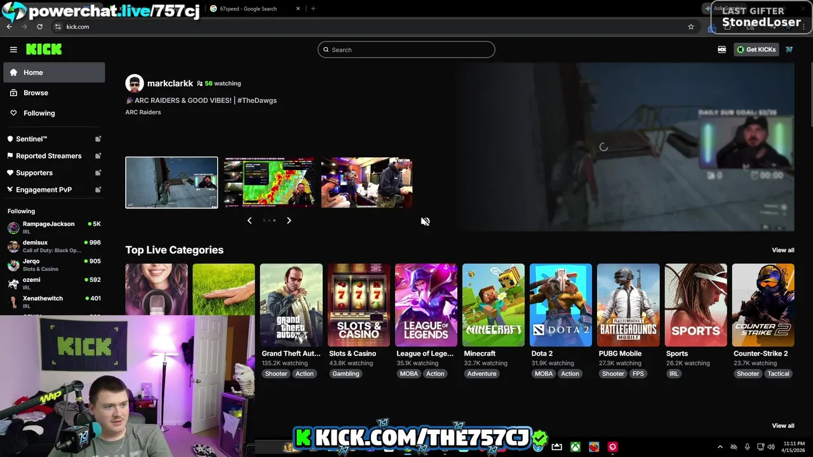Open the Slots & Casino category card
The width and height of the screenshot is (813, 457).
click(358, 305)
